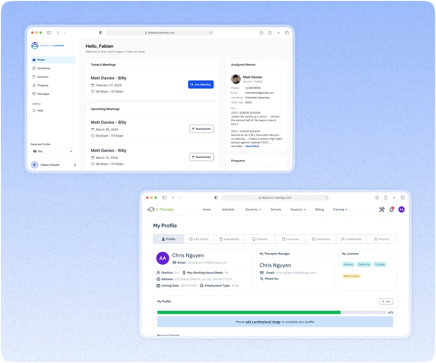Reschedule the March 12, 2024 meeting

pyautogui.click(x=202, y=157)
